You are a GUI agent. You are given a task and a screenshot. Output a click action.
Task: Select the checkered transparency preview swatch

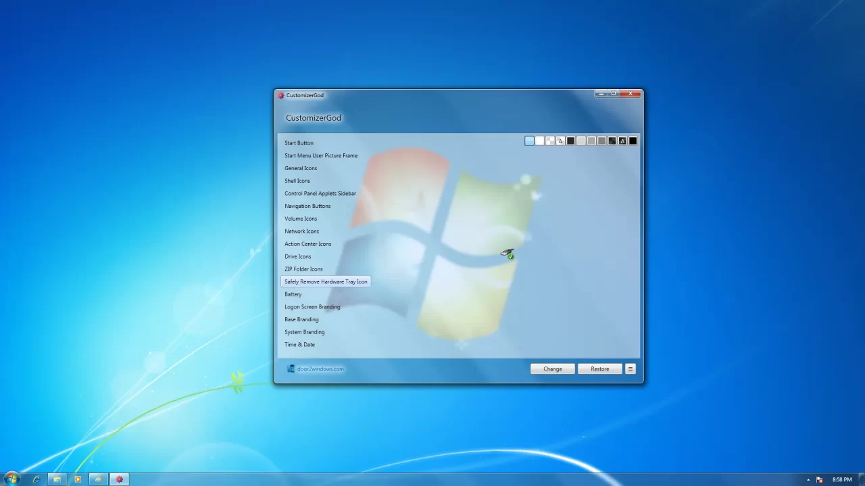[x=549, y=140]
